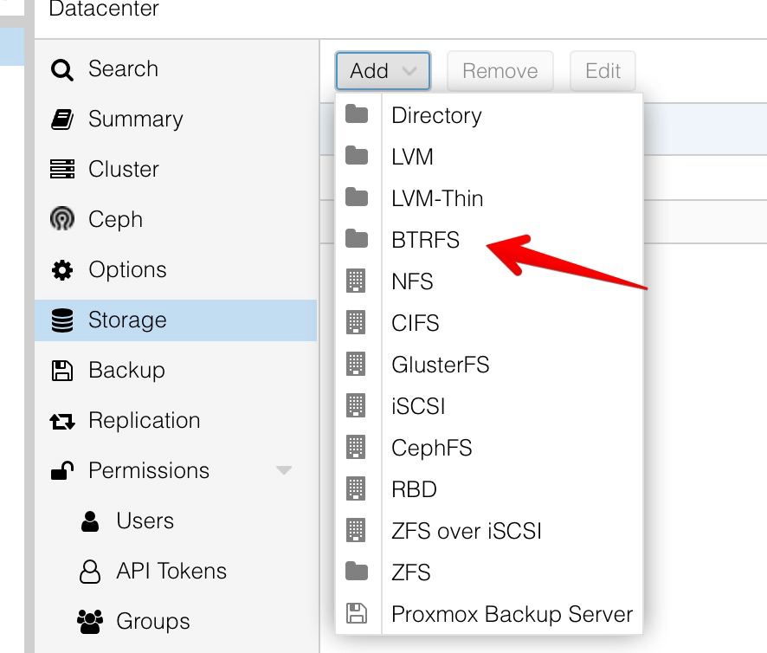767x653 pixels.
Task: Click the Summary book icon
Action: pyautogui.click(x=62, y=120)
